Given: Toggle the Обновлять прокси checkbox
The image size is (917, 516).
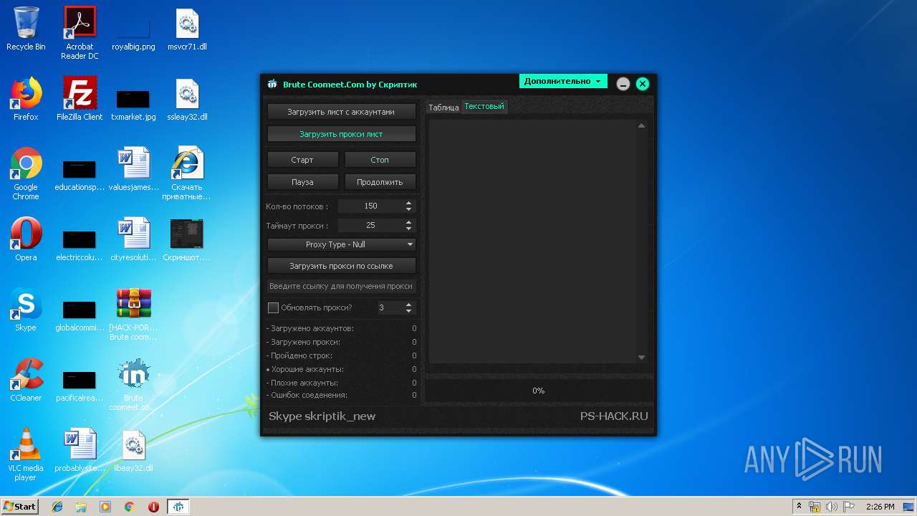Looking at the screenshot, I should [x=273, y=307].
